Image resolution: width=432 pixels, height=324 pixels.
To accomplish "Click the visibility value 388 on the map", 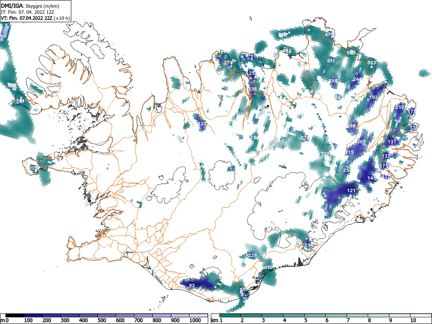I will (x=351, y=126).
